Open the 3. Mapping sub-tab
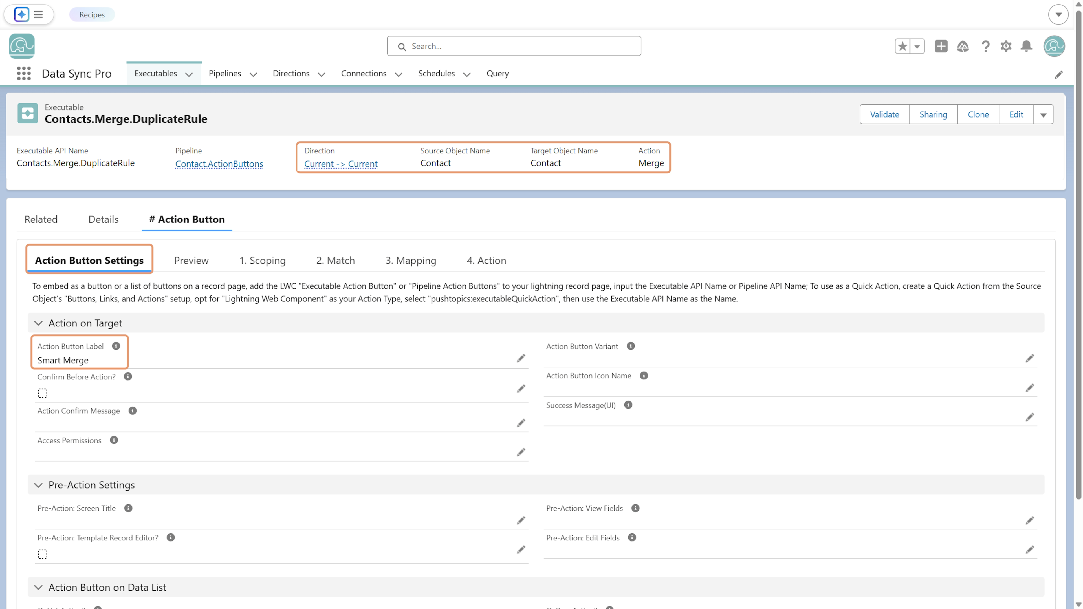The width and height of the screenshot is (1083, 609). point(411,261)
